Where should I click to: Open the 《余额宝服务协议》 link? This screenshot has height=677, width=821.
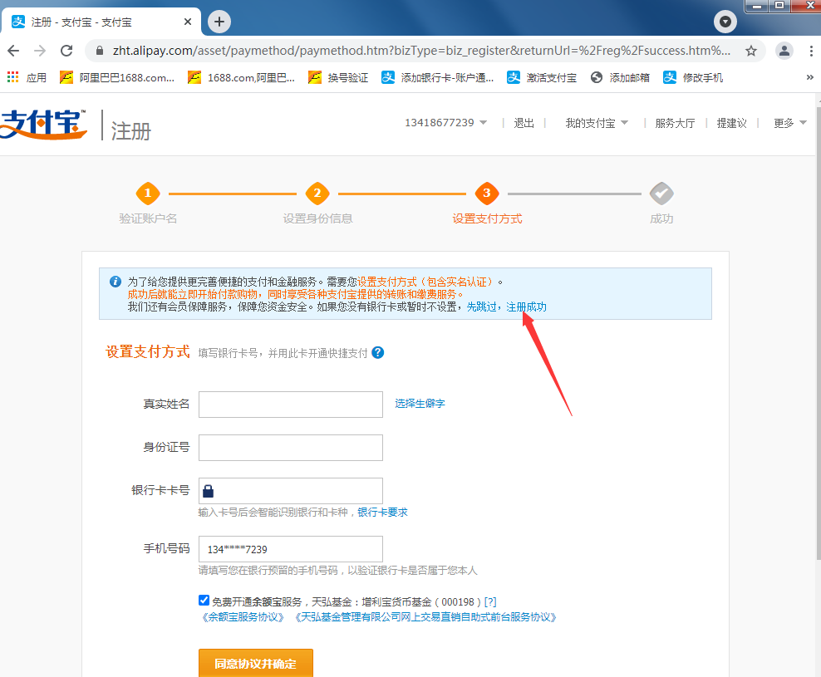pyautogui.click(x=243, y=617)
